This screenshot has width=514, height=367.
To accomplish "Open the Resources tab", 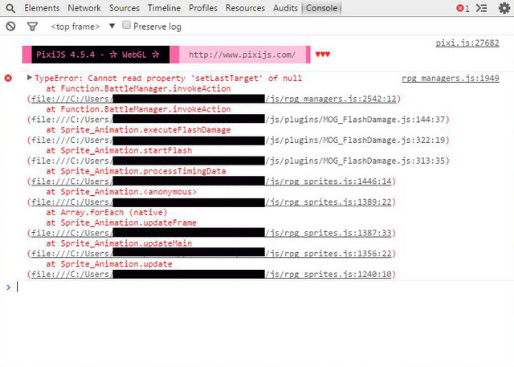I will 245,8.
